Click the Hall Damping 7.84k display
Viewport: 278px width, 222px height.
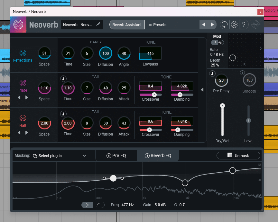coord(182,121)
